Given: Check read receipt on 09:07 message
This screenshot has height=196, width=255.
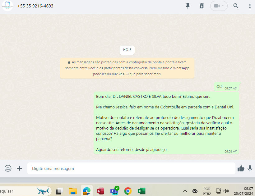Looking at the screenshot, I should (235, 88).
